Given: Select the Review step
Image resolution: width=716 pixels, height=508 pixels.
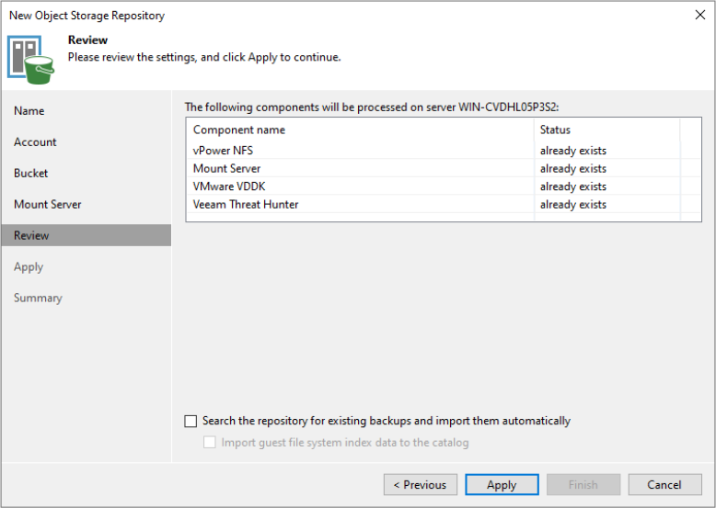Looking at the screenshot, I should coord(87,235).
